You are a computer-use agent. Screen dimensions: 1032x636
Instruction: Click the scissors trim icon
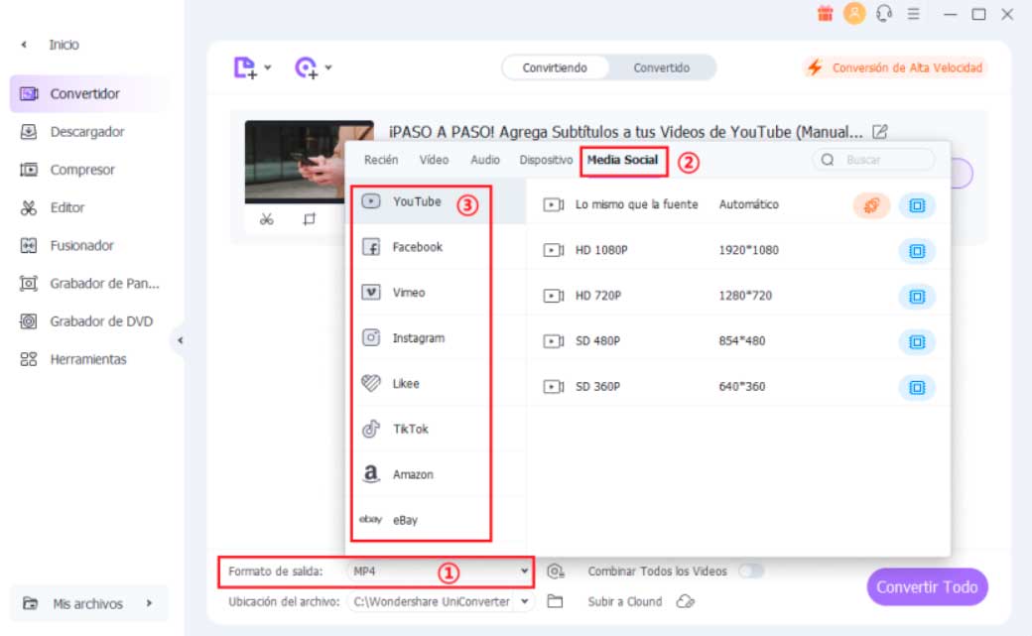[x=266, y=219]
